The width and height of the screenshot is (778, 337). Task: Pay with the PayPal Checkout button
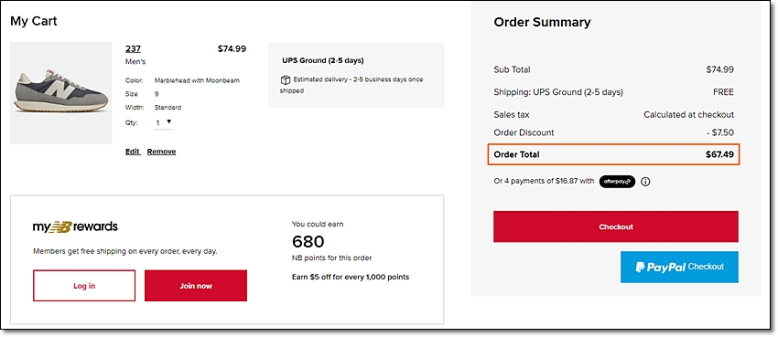(x=679, y=268)
